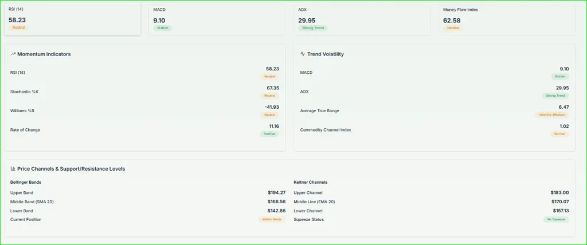Screen dimensions: 587x245
Task: Click the Bullish badge in the top MACD card
Action: tap(163, 28)
